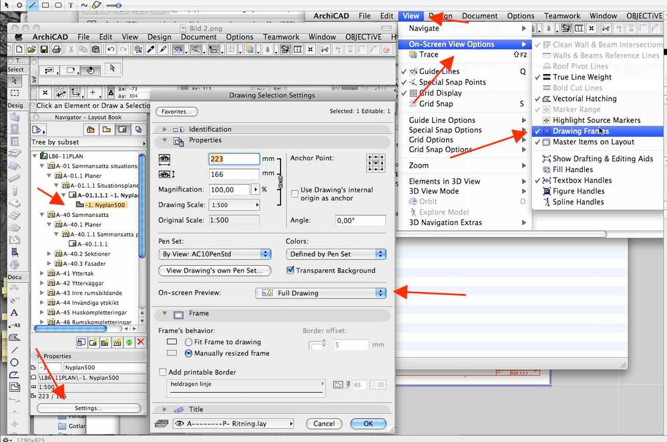The image size is (667, 442).
Task: Enable Use Drawing's internal origin as anchor
Action: pos(294,194)
